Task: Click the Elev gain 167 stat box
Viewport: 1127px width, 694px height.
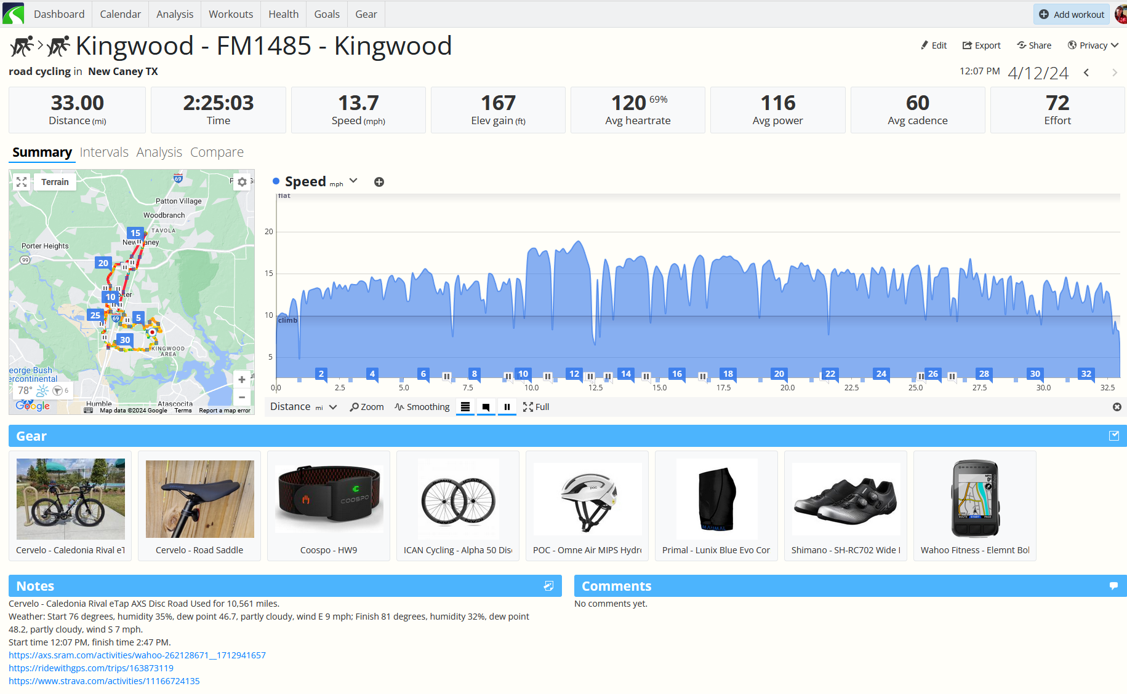Action: coord(498,110)
